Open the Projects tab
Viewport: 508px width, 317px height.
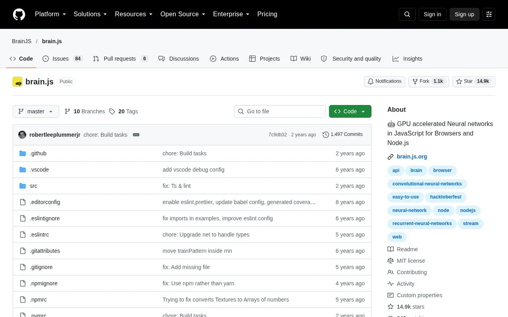[x=264, y=59]
